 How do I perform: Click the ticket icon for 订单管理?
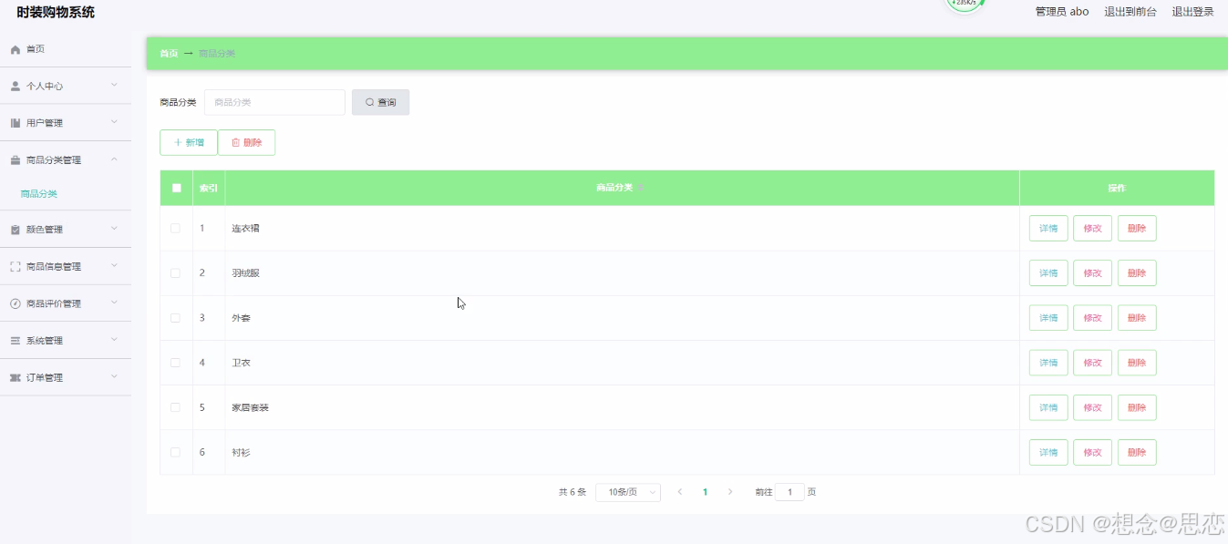click(x=15, y=377)
